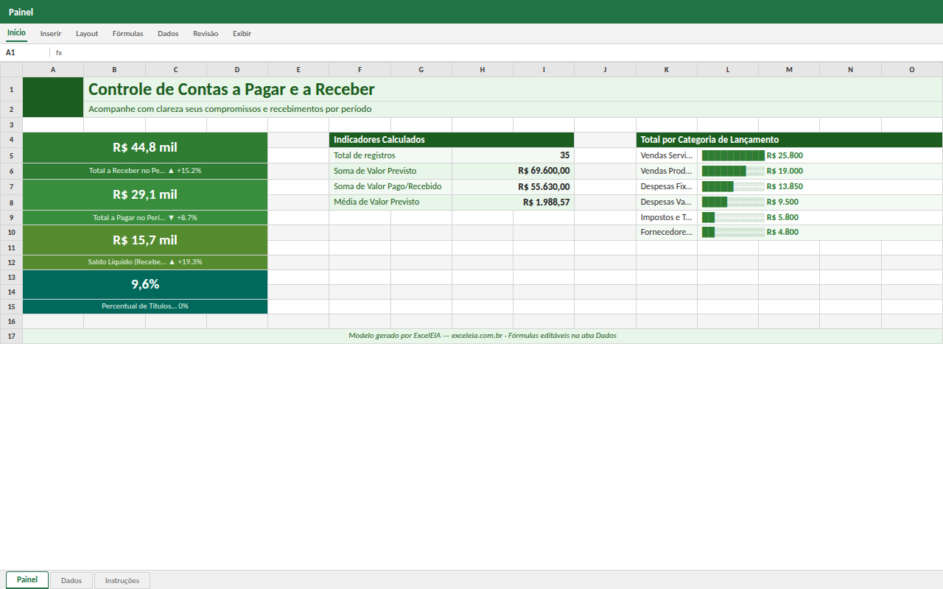Click the bar showing R$ 19.000
This screenshot has height=589, width=943.
coord(820,171)
